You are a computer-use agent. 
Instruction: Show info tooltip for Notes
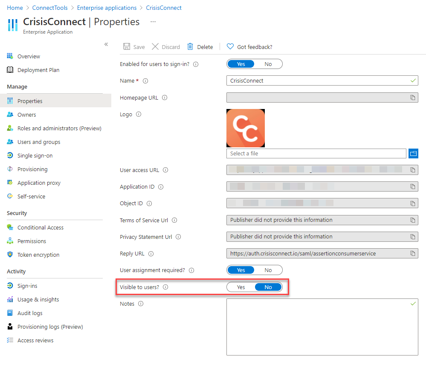click(141, 304)
